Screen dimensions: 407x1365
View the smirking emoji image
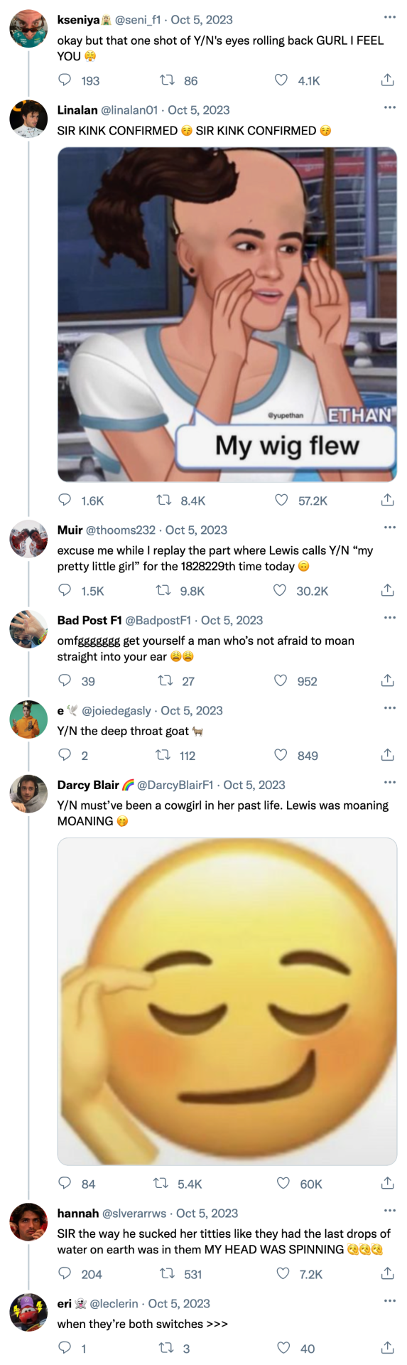(x=227, y=1002)
